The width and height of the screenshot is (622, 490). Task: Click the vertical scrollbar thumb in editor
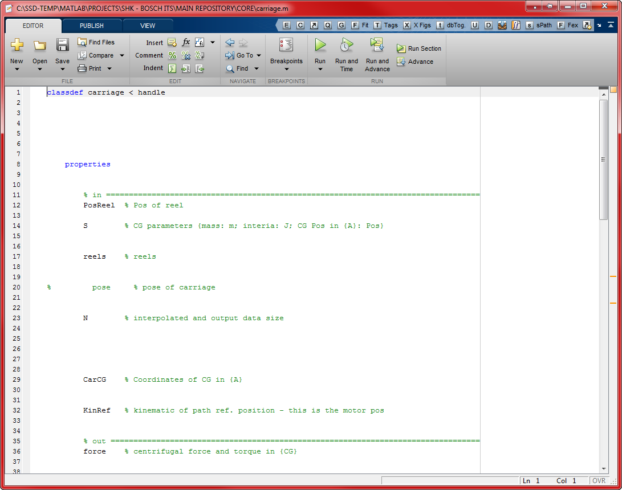click(603, 160)
